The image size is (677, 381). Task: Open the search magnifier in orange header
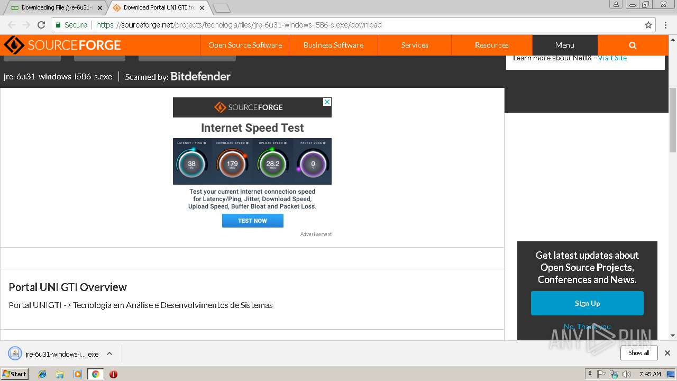633,45
